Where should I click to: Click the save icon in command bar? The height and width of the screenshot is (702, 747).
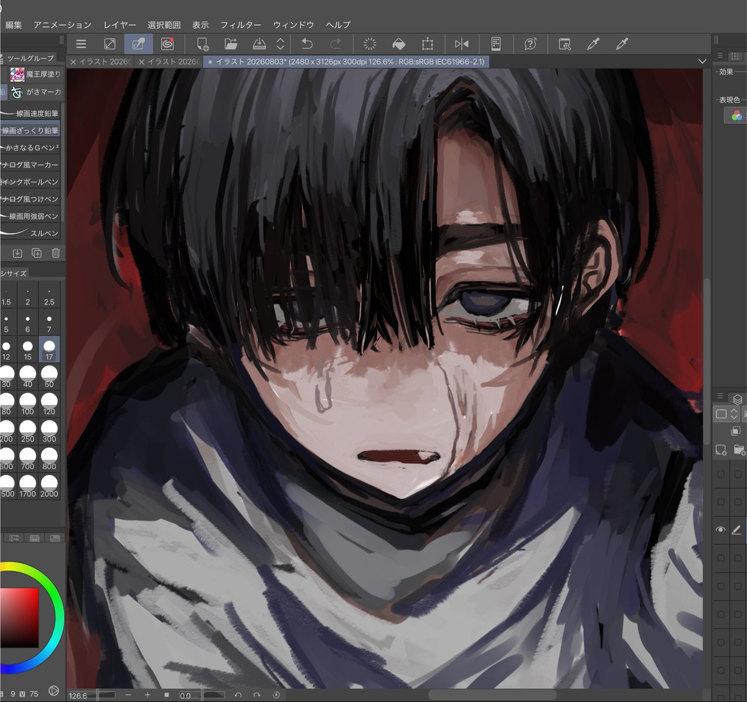260,44
